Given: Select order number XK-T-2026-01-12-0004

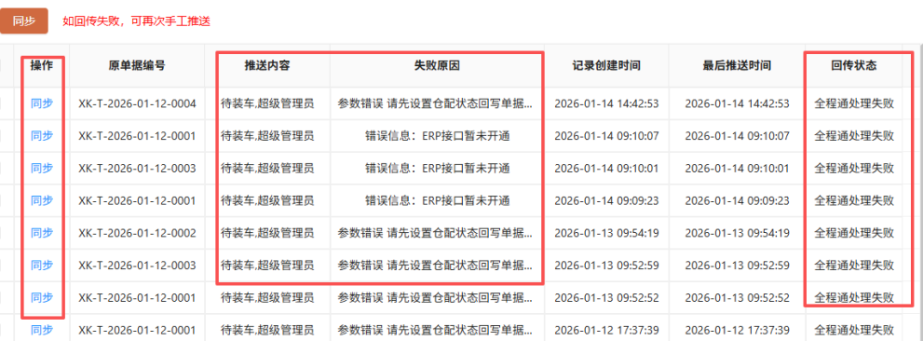Looking at the screenshot, I should [137, 104].
